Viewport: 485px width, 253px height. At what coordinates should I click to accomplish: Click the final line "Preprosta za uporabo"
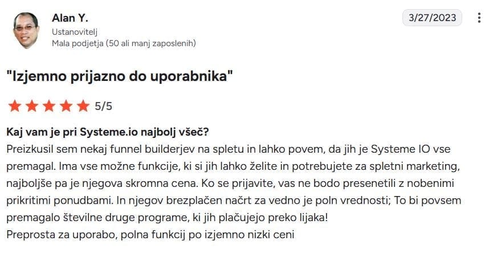[x=149, y=234]
